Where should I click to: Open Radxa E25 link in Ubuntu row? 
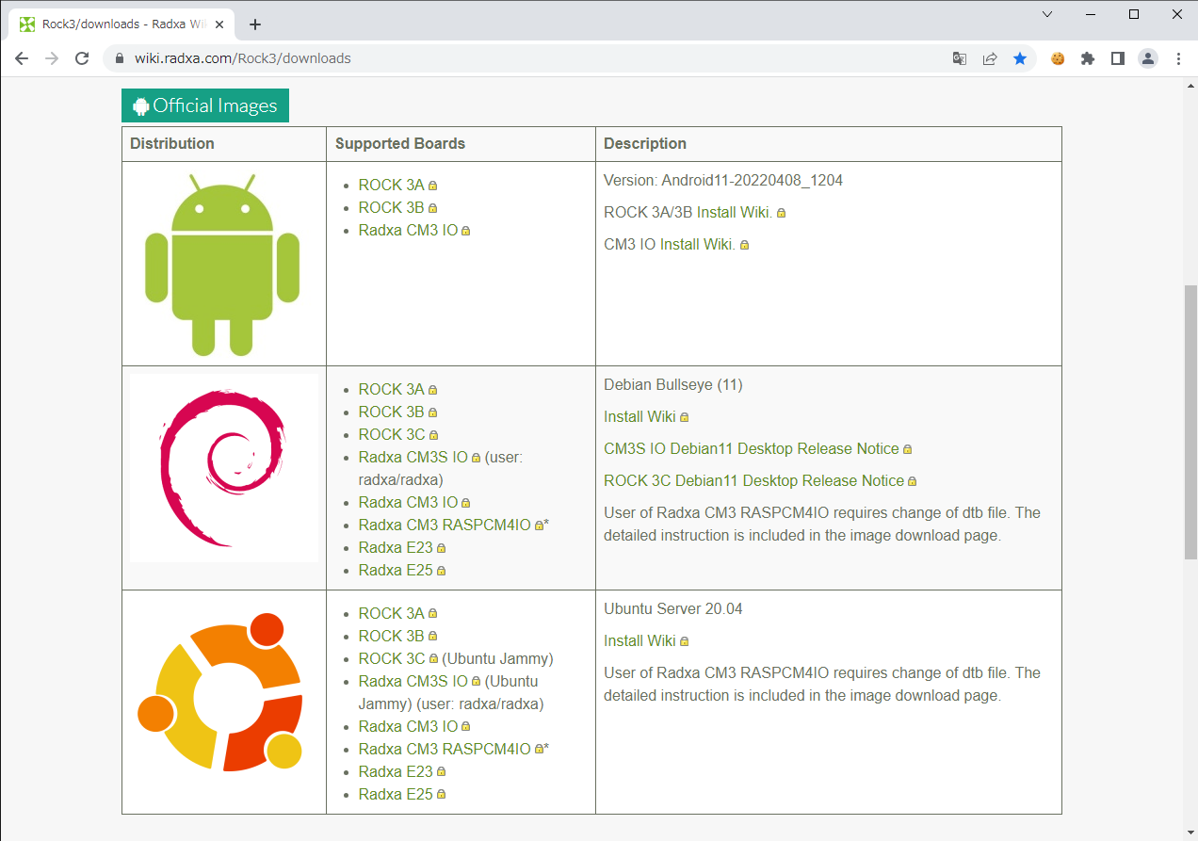click(x=396, y=794)
